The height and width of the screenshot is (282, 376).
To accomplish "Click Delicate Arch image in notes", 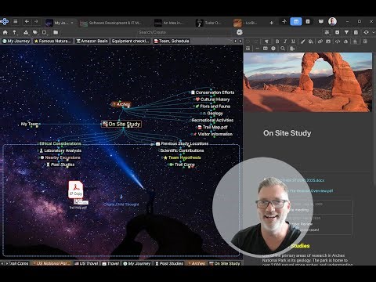I will 308,82.
